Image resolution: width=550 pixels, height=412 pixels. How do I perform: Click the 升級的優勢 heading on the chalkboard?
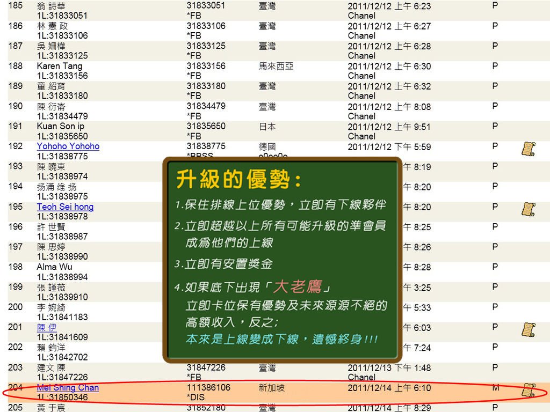click(x=238, y=179)
